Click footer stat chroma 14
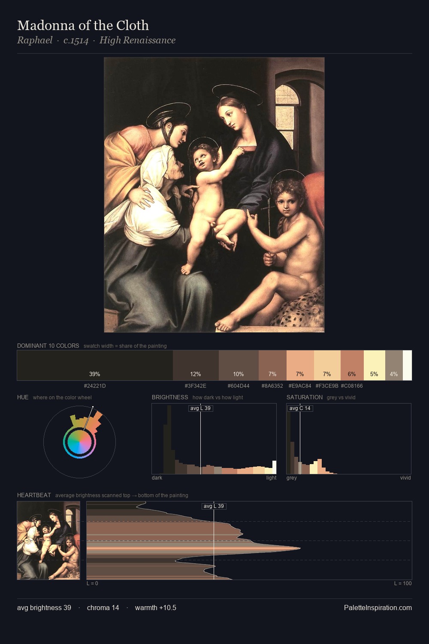 [x=103, y=608]
